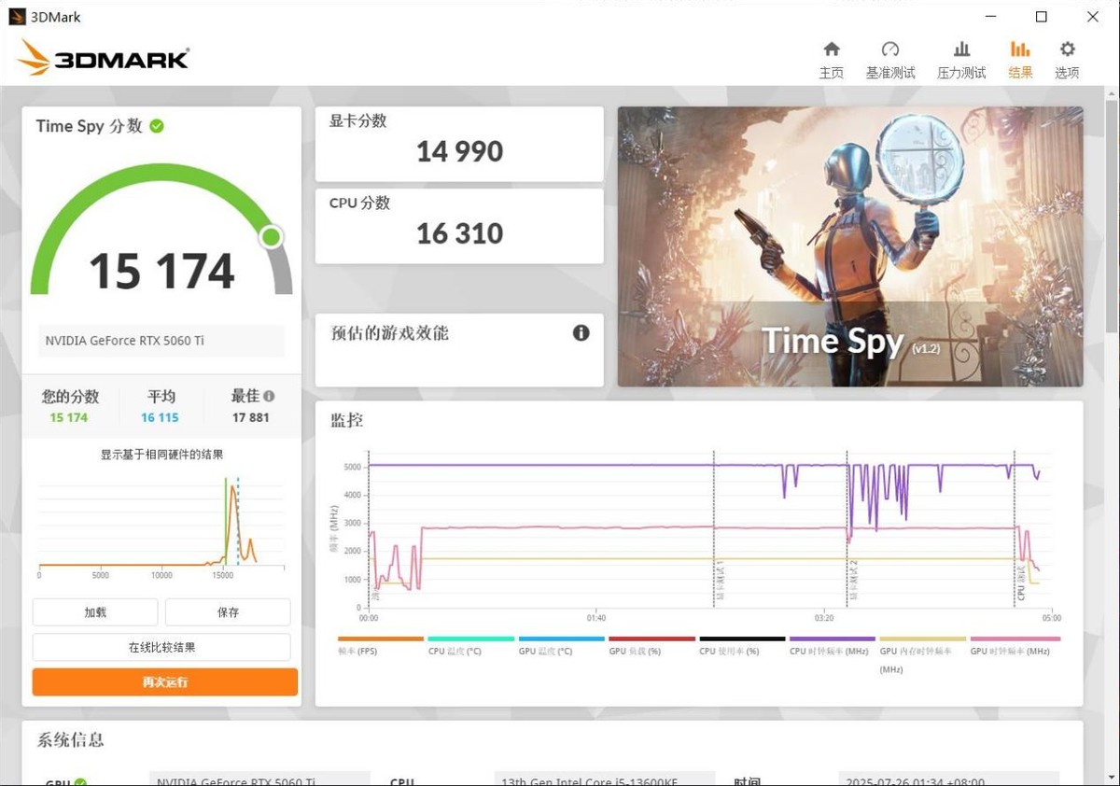Click the 预估的游戏效能 label

click(x=389, y=333)
